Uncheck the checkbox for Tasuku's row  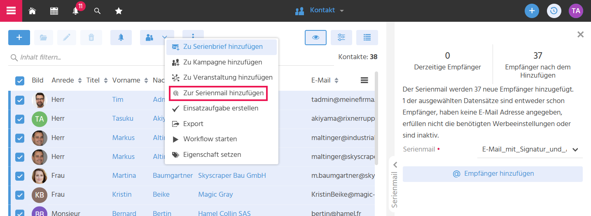click(20, 119)
